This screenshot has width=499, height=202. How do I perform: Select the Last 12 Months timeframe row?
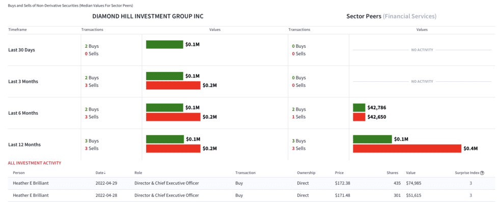(x=252, y=145)
